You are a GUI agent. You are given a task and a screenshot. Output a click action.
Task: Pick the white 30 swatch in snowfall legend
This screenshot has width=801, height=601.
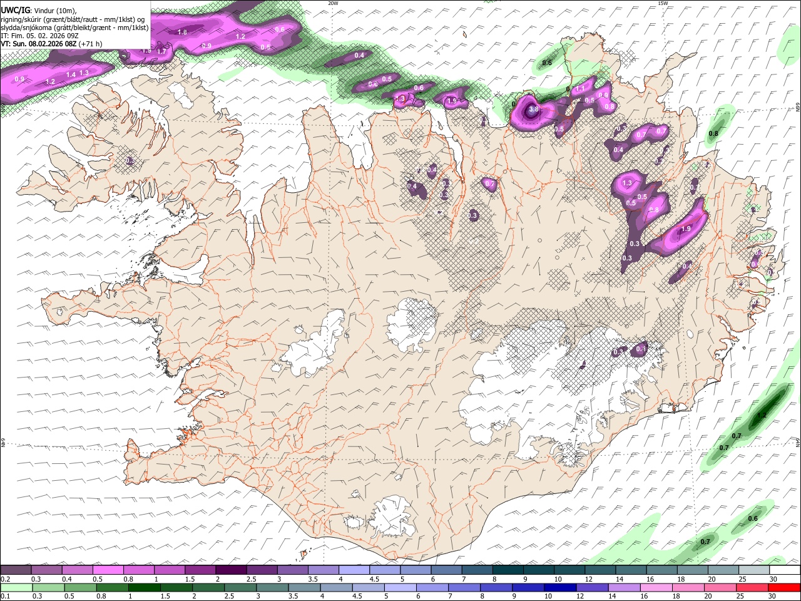[785, 570]
